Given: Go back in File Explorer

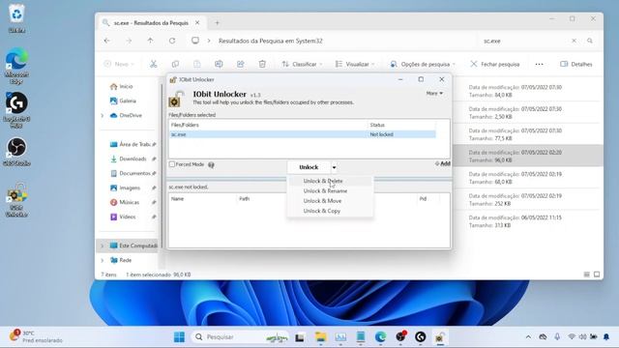Looking at the screenshot, I should tap(107, 41).
